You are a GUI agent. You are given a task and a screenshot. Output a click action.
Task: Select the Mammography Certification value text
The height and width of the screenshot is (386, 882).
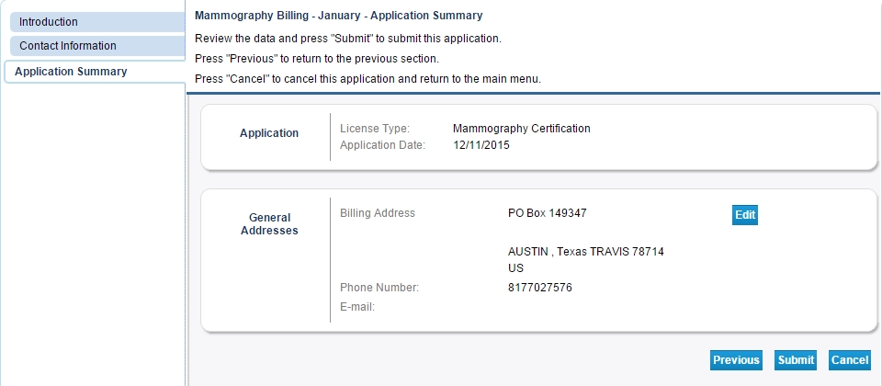[x=521, y=129]
